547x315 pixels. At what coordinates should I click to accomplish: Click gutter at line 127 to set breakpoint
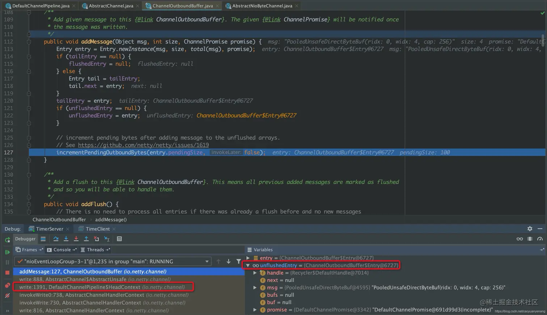click(x=22, y=153)
